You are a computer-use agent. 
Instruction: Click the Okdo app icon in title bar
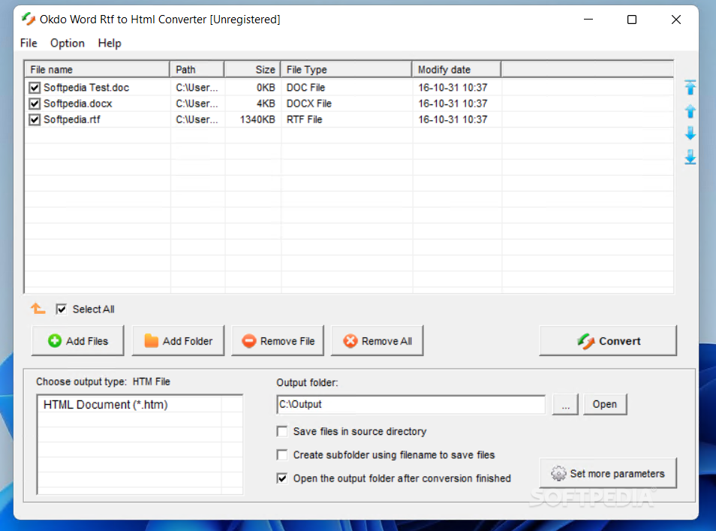[x=29, y=20]
